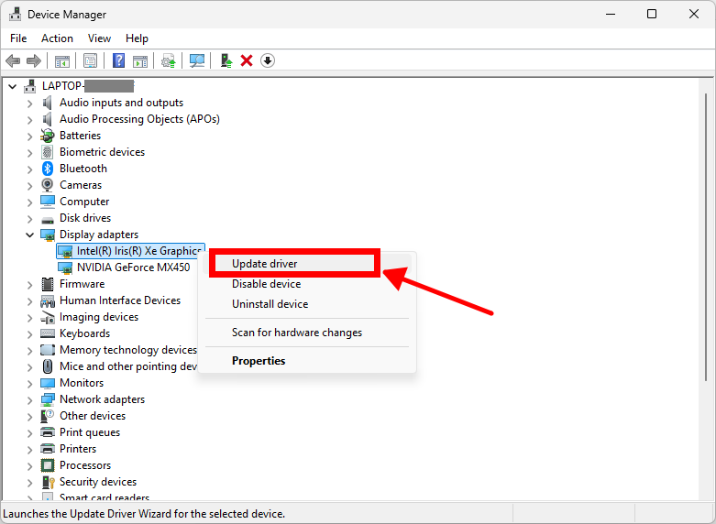Expand the Network adapters node
This screenshot has width=716, height=524.
(29, 399)
